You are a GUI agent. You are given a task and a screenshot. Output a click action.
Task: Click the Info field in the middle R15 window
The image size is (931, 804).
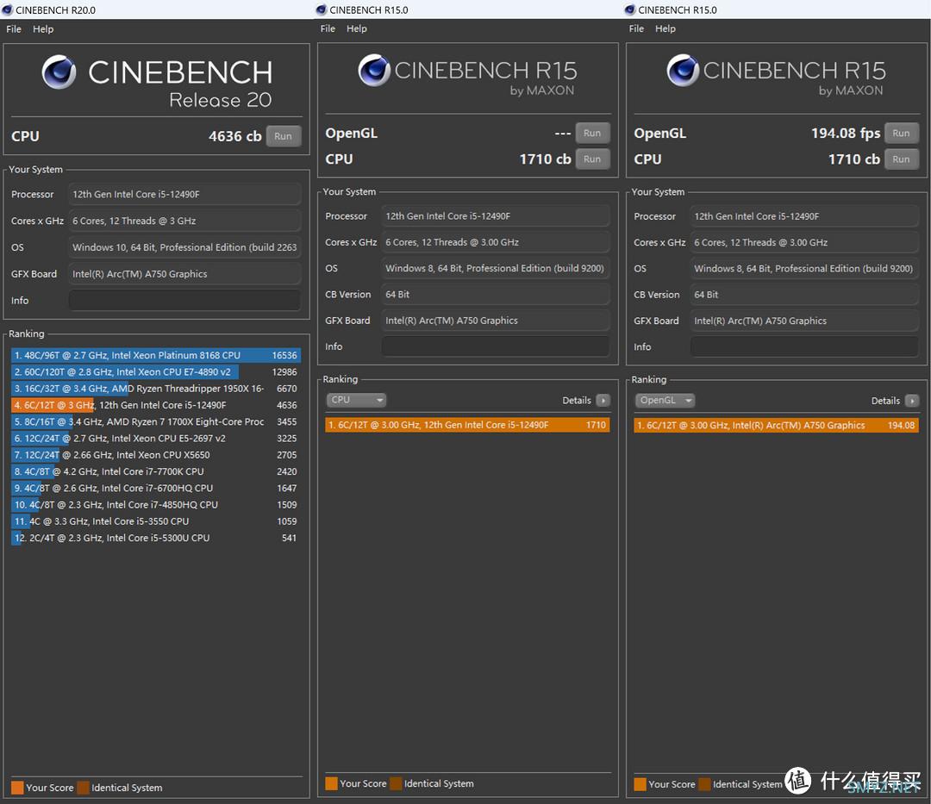[x=495, y=346]
